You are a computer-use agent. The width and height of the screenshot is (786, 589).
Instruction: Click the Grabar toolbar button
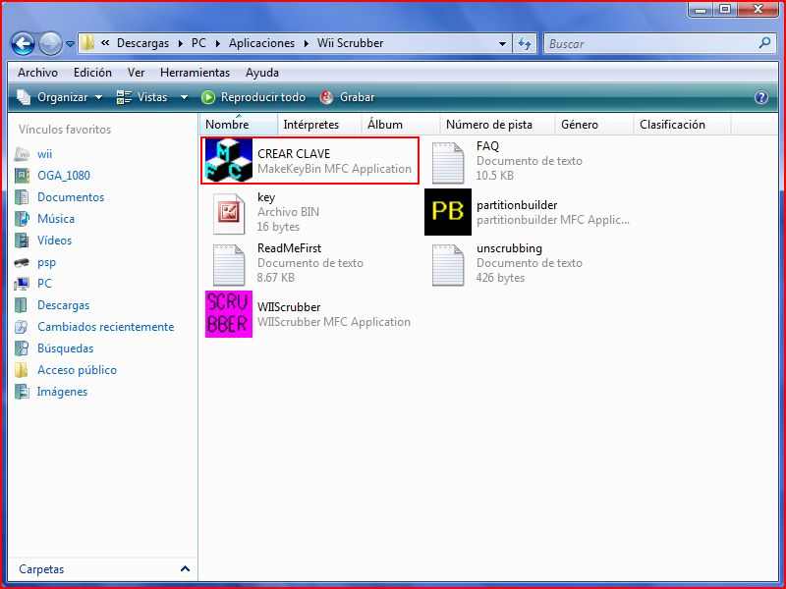tap(348, 97)
